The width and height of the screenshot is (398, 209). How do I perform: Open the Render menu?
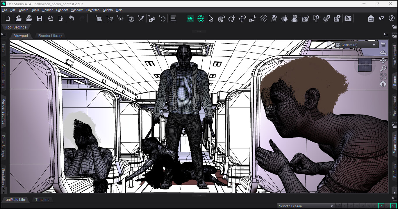47,10
